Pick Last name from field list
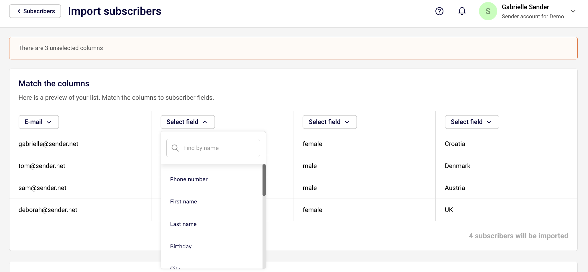Screen dimensions: 588x272 (183, 224)
